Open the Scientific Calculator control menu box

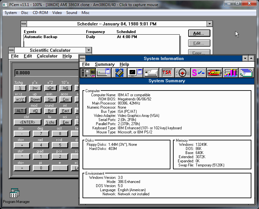[11, 50]
